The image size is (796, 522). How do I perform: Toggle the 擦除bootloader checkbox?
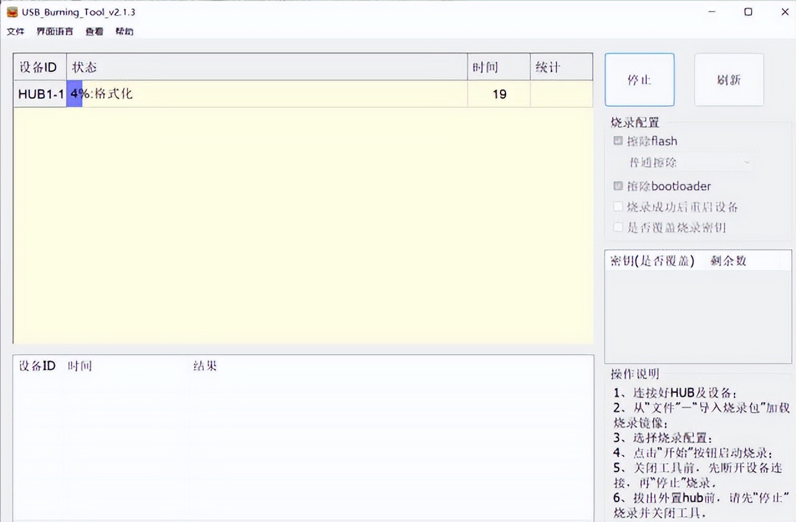click(x=618, y=186)
